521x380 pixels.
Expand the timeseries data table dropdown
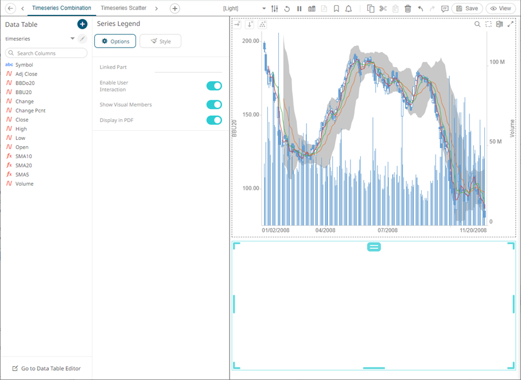(72, 39)
